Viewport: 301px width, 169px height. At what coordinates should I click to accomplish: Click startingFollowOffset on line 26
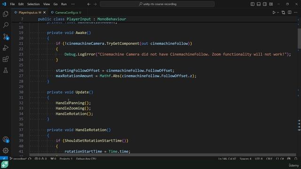point(78,70)
